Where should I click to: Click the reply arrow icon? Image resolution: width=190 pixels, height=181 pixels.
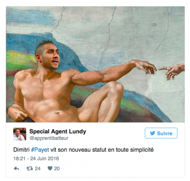pyautogui.click(x=16, y=168)
